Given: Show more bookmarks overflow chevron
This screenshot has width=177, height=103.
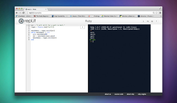Looking at the screenshot, I should (x=161, y=16).
